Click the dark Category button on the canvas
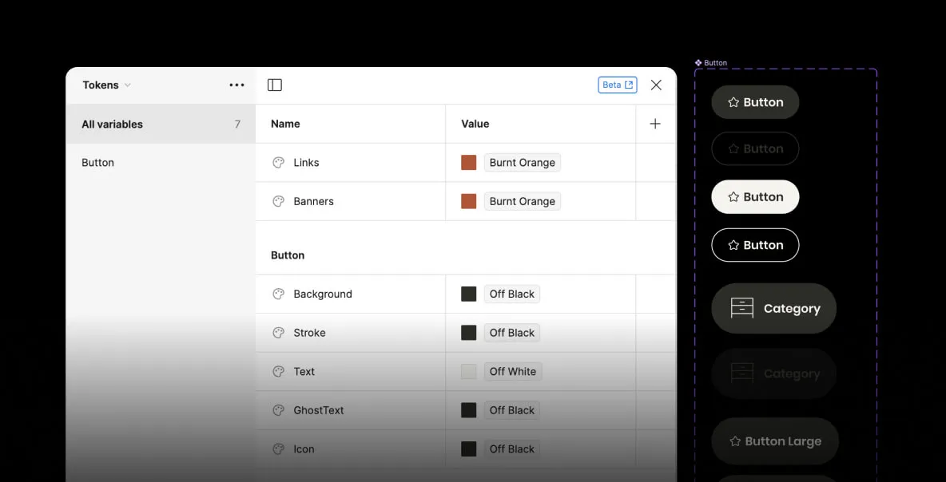Viewport: 946px width, 482px height. [773, 308]
